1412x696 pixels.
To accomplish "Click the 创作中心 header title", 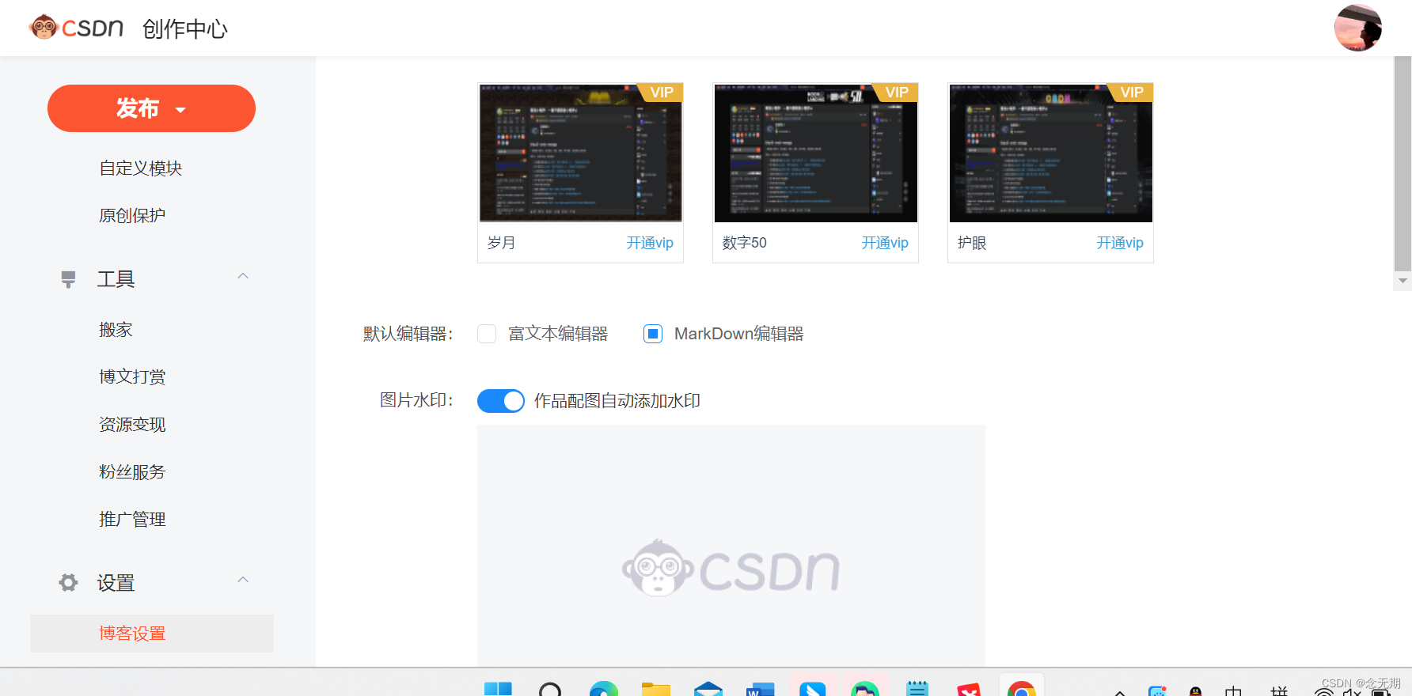I will pos(185,29).
